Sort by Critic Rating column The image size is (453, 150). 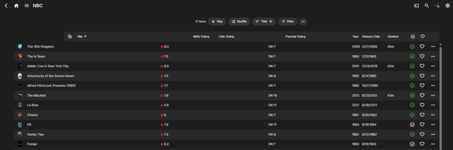pyautogui.click(x=226, y=37)
